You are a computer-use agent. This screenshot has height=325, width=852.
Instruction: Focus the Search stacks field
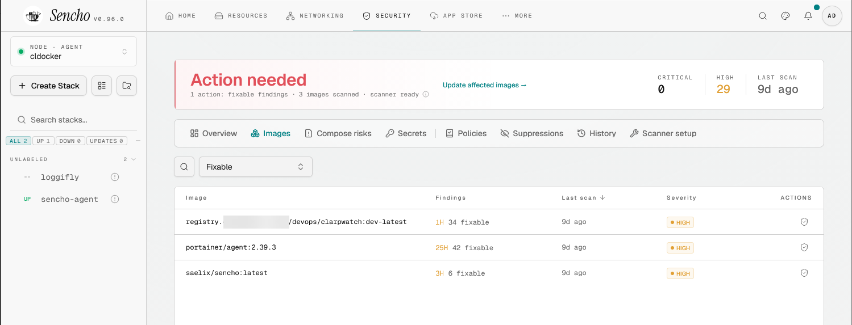point(73,120)
